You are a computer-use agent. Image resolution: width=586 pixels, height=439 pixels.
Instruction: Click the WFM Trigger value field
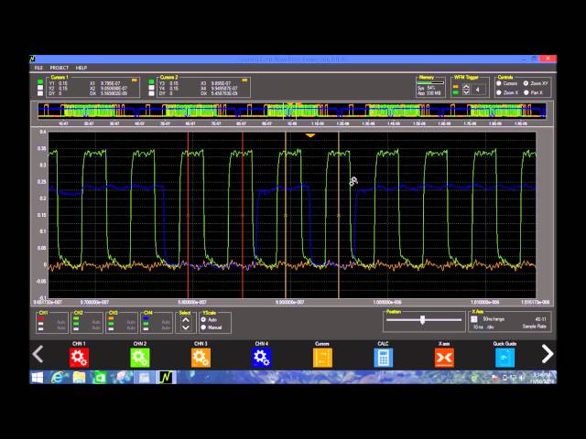[478, 90]
